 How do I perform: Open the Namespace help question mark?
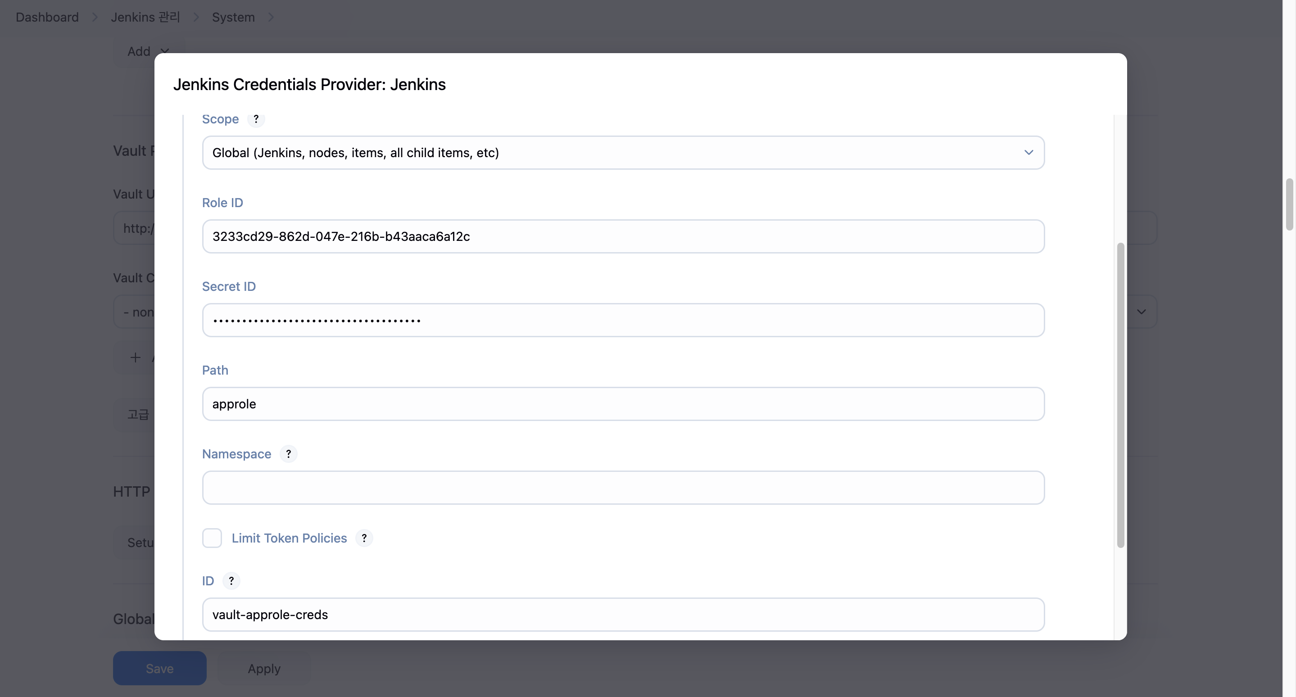(x=288, y=453)
